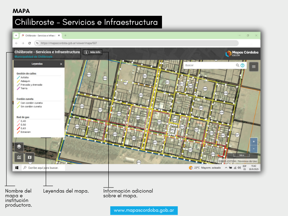Open the Windows Start menu

point(17,168)
